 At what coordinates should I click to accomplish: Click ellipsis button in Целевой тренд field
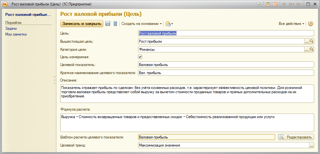[x=312, y=146]
